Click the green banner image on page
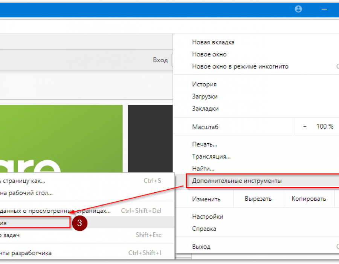This screenshot has width=339, height=264. click(x=61, y=138)
